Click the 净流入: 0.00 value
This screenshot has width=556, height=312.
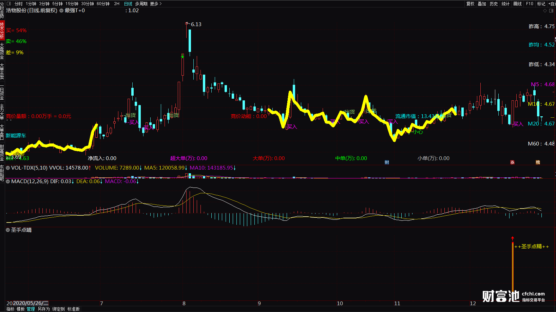point(102,158)
